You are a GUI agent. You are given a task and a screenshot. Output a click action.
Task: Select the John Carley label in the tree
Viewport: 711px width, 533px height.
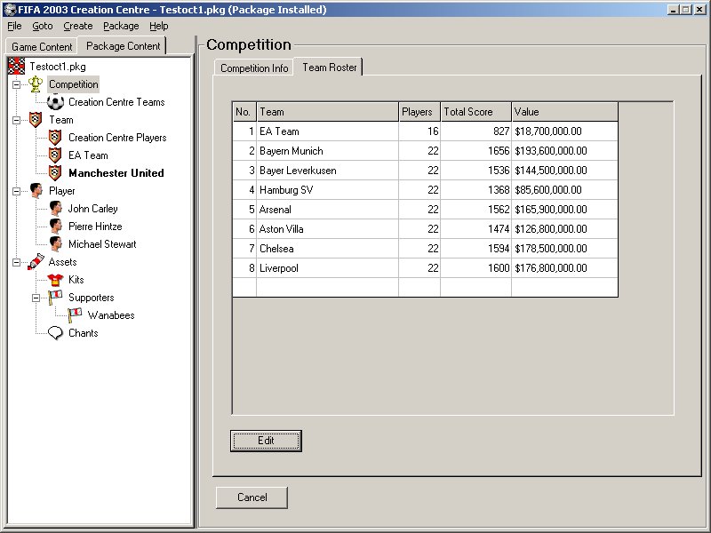(x=93, y=209)
